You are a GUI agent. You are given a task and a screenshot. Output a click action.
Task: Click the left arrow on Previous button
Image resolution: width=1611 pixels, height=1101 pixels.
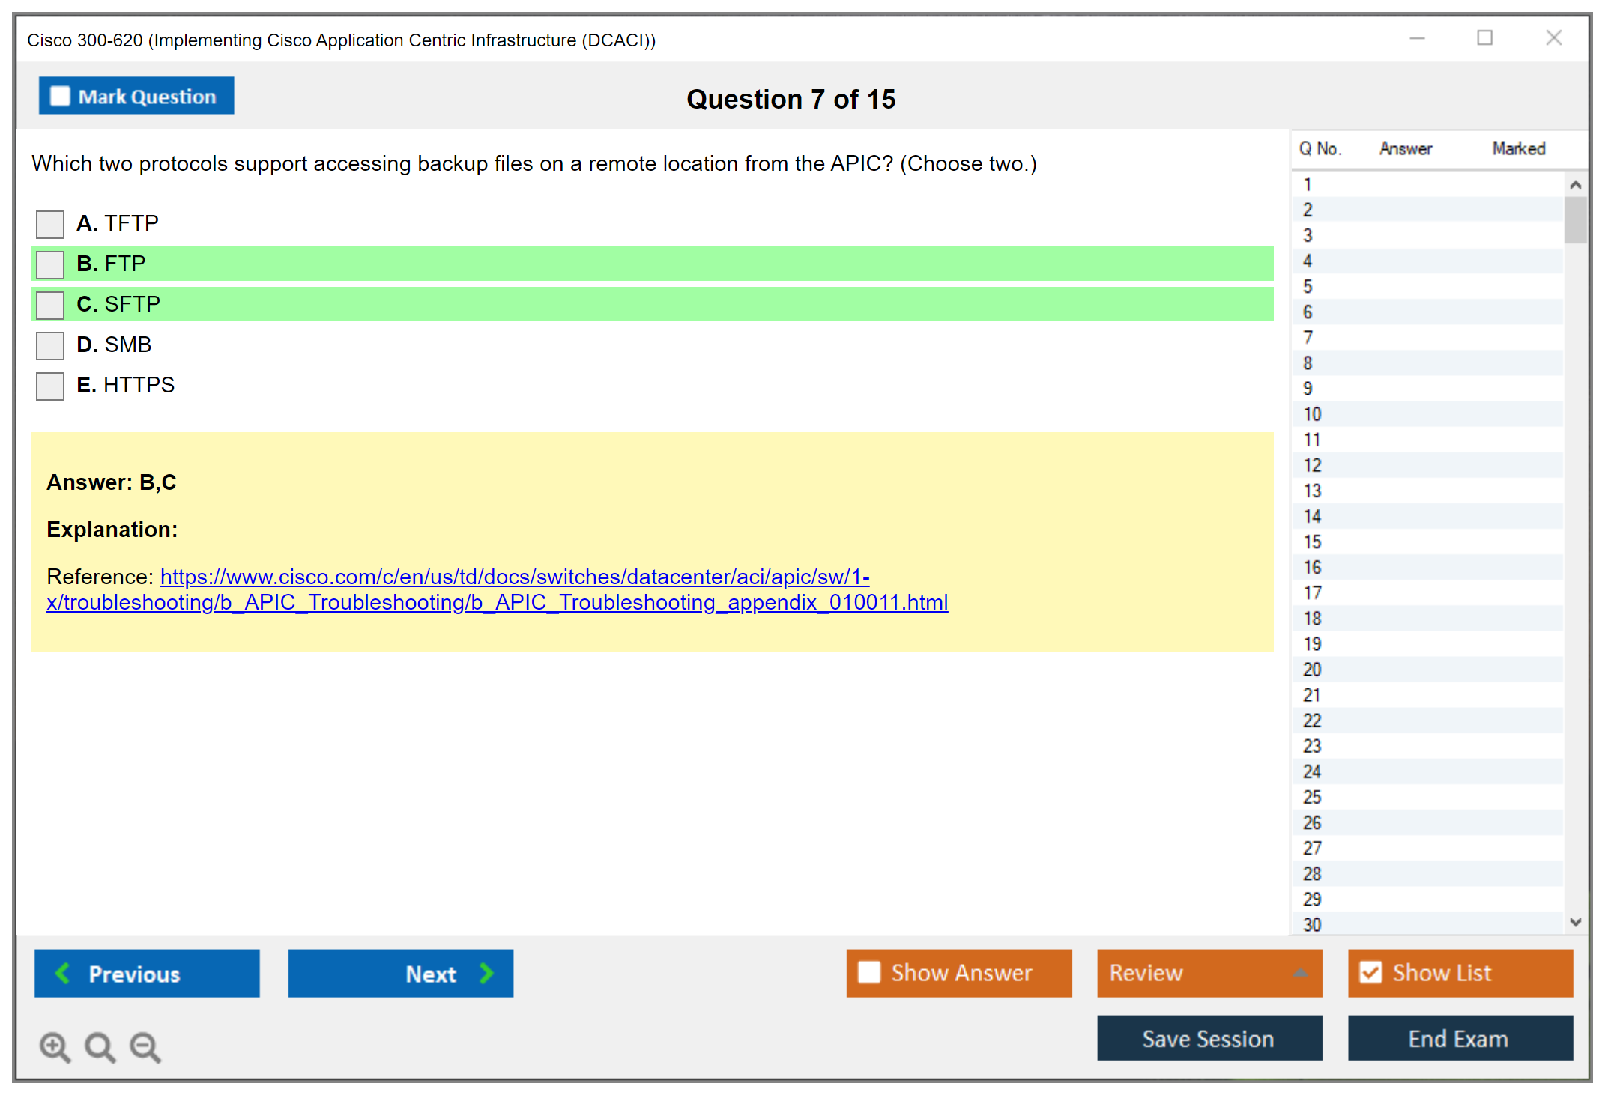[63, 973]
